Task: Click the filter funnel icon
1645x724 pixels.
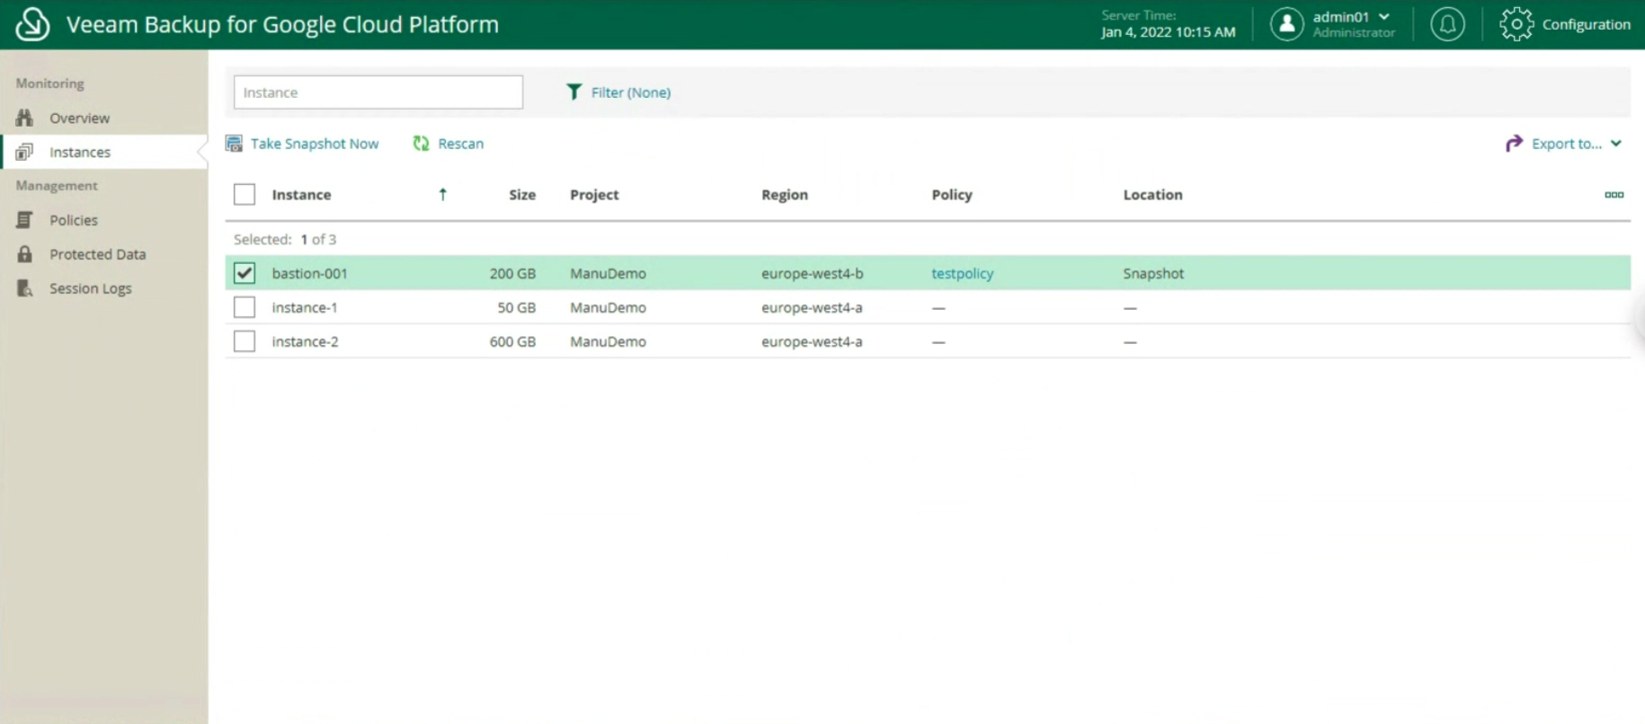Action: (574, 93)
